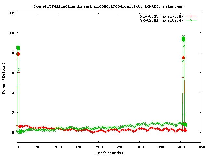Viewport: 208px width, 156px height.
Task: Click the x-axis tick label 450
Action: coord(201,147)
